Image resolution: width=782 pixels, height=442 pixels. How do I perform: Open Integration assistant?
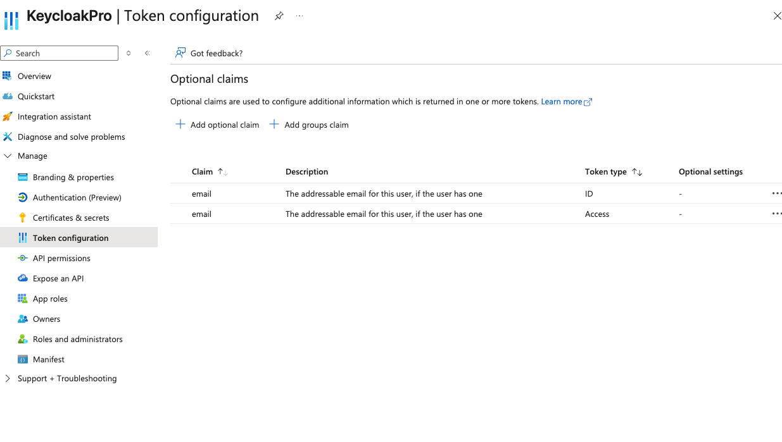[54, 116]
